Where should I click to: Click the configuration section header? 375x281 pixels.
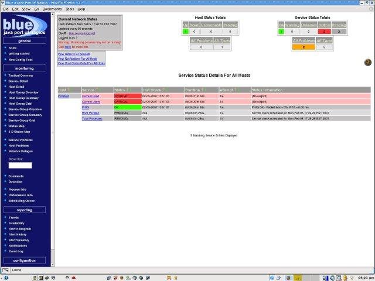(x=25, y=261)
